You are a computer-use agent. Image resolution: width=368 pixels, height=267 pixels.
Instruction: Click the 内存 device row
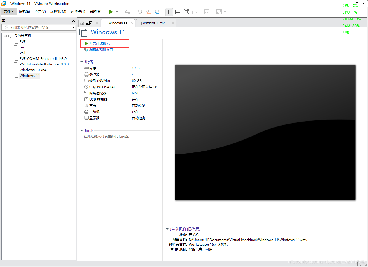122,68
